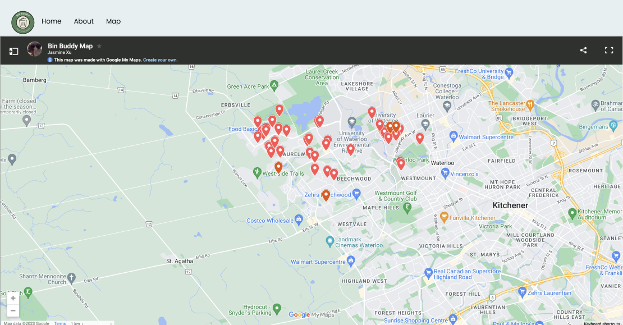The height and width of the screenshot is (325, 623).
Task: Click the St. Agatha place label
Action: point(180,261)
